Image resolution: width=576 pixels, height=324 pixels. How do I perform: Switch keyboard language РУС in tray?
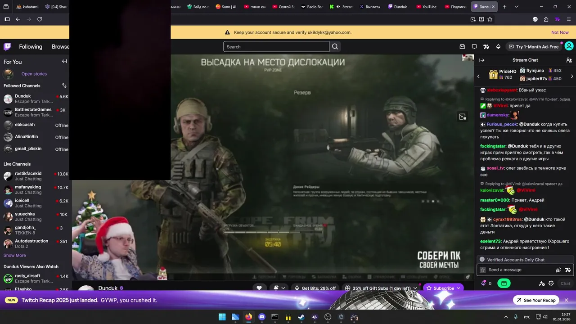tap(526, 317)
